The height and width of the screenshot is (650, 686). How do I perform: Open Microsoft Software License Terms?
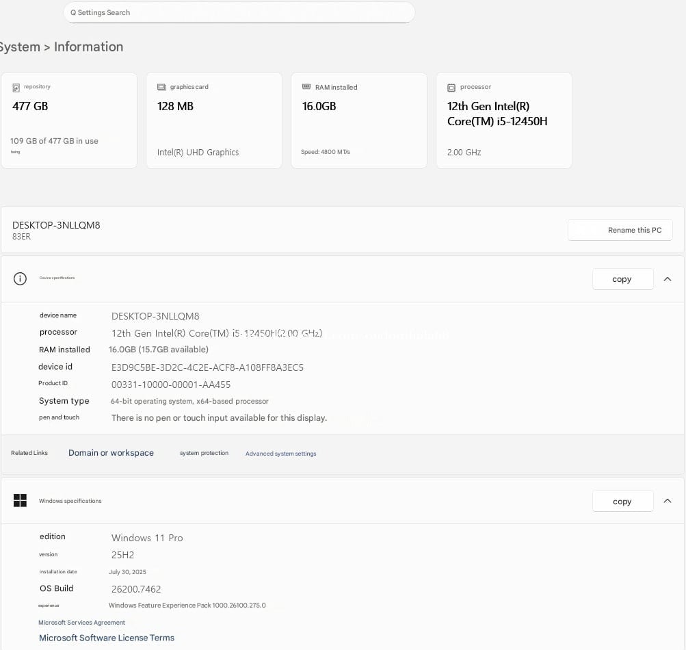(107, 638)
